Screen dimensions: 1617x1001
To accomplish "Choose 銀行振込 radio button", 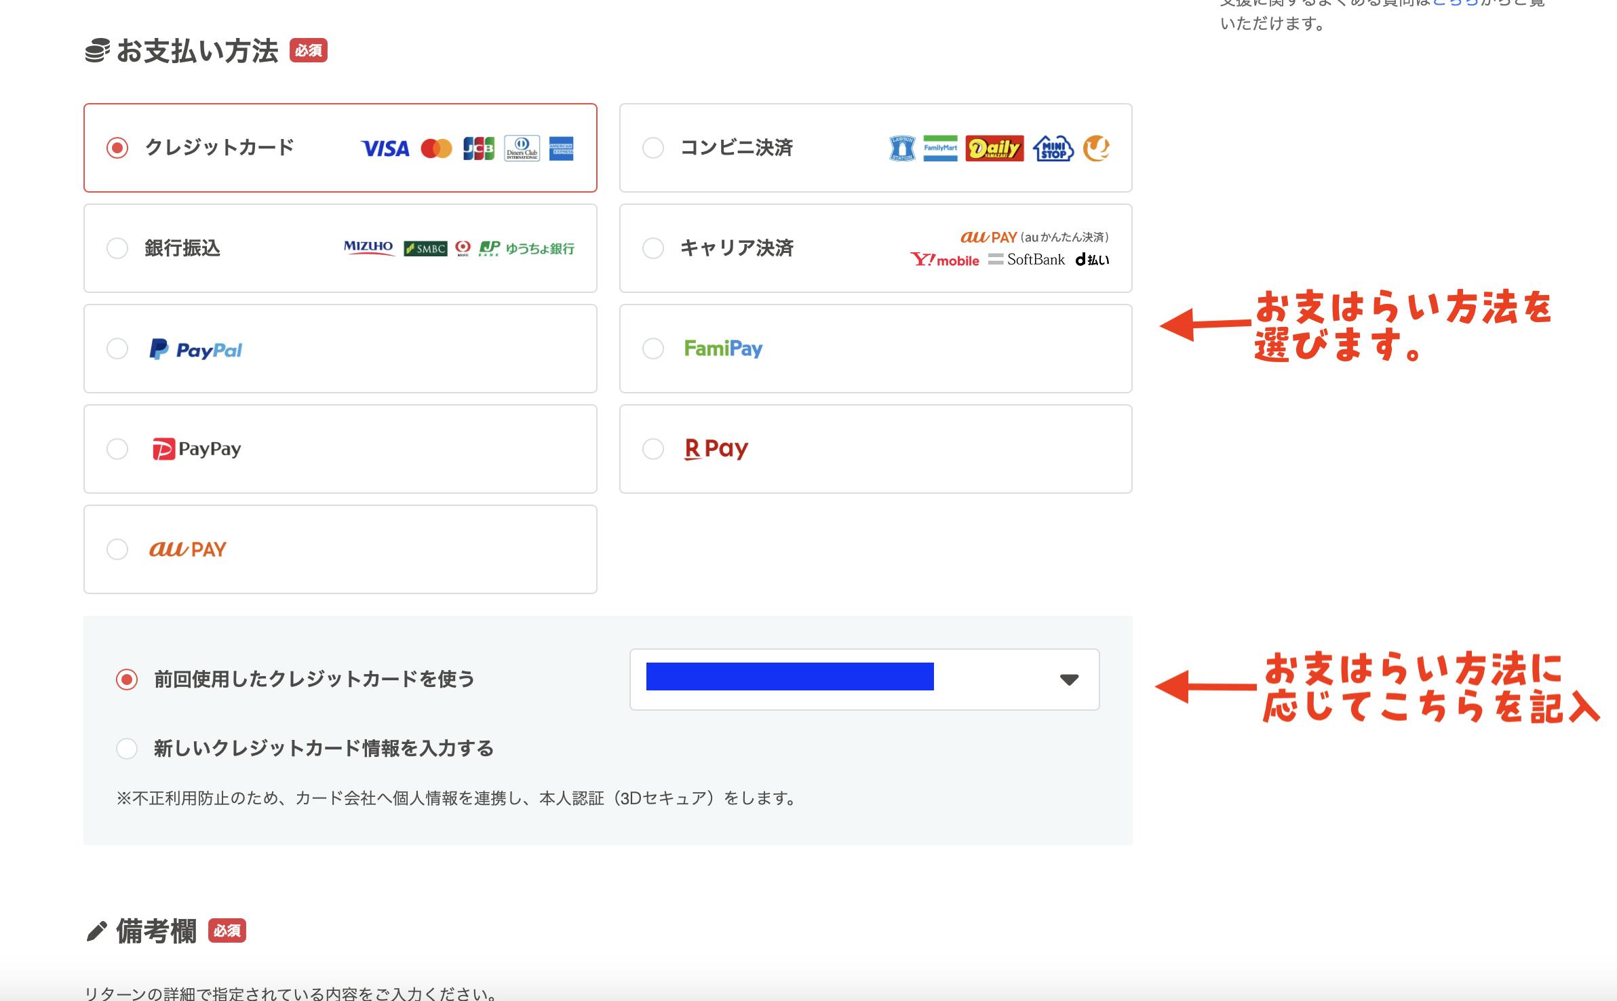I will coord(117,248).
